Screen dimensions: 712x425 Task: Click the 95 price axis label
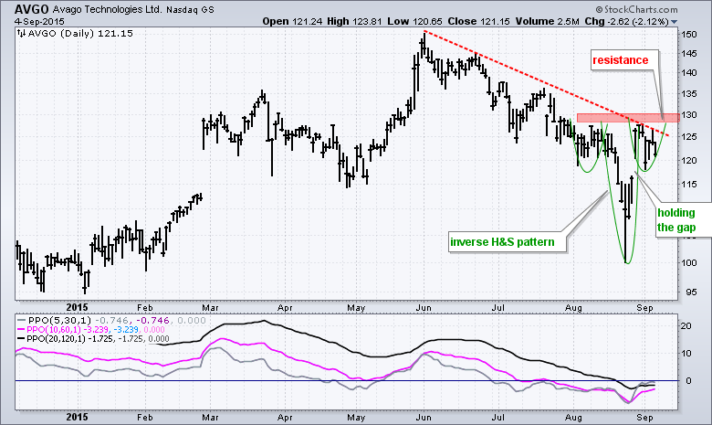click(x=690, y=292)
